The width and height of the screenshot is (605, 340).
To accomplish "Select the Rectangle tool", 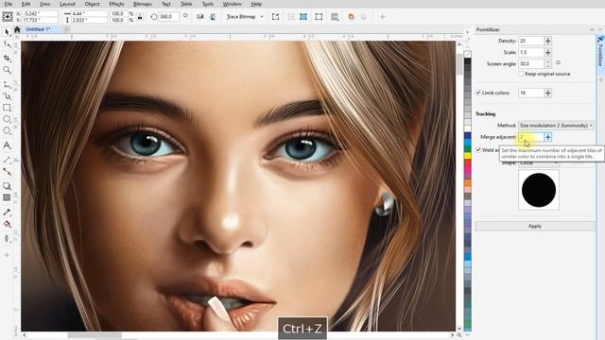I will pos(7,108).
